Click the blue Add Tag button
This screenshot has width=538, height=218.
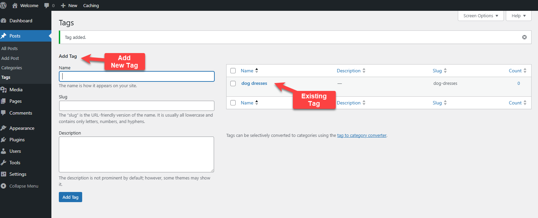point(70,197)
